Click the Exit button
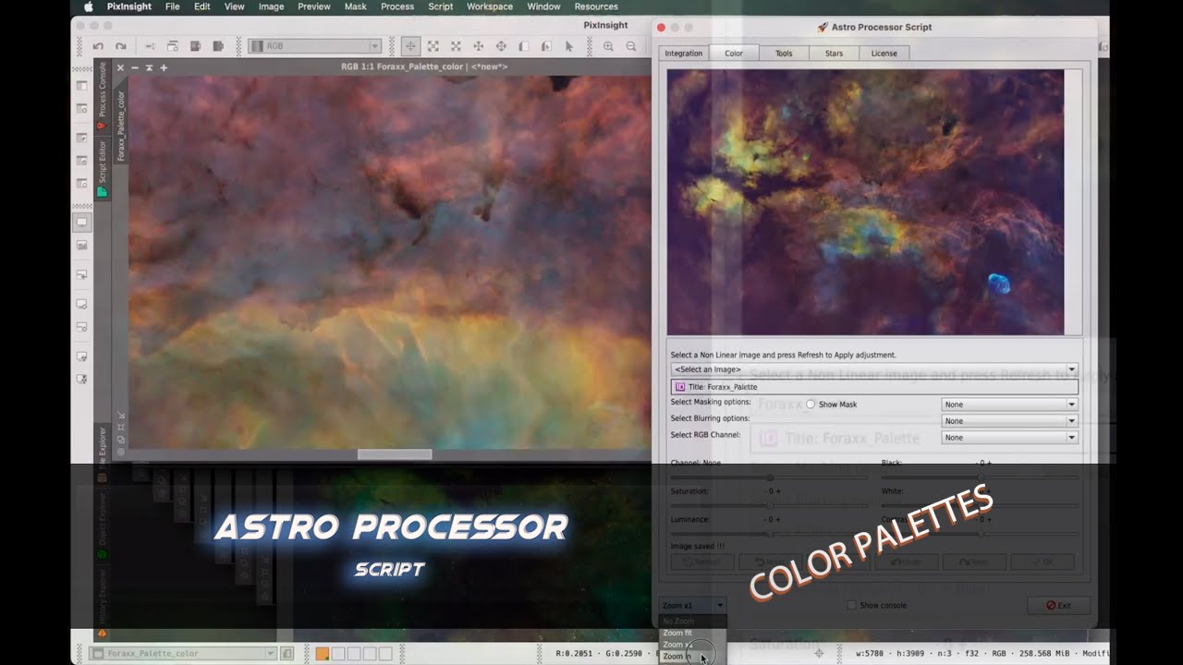This screenshot has width=1183, height=665. coord(1058,605)
